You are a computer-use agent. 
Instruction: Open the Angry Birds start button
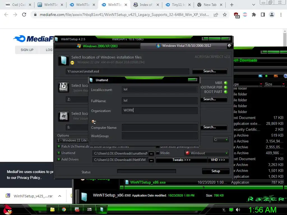point(8,209)
